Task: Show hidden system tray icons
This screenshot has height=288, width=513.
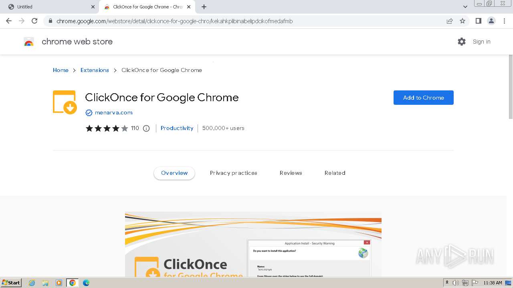Action: [447, 283]
